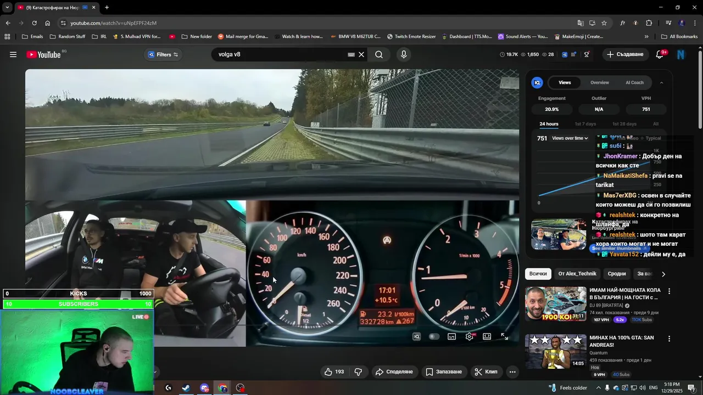Image resolution: width=703 pixels, height=395 pixels.
Task: Switch to the Overview tab
Action: click(600, 82)
